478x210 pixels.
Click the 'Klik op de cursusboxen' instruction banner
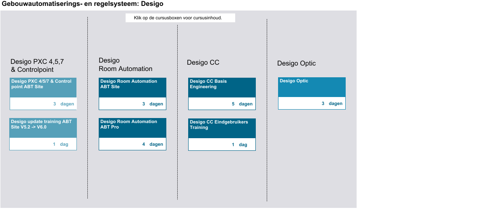pos(180,18)
